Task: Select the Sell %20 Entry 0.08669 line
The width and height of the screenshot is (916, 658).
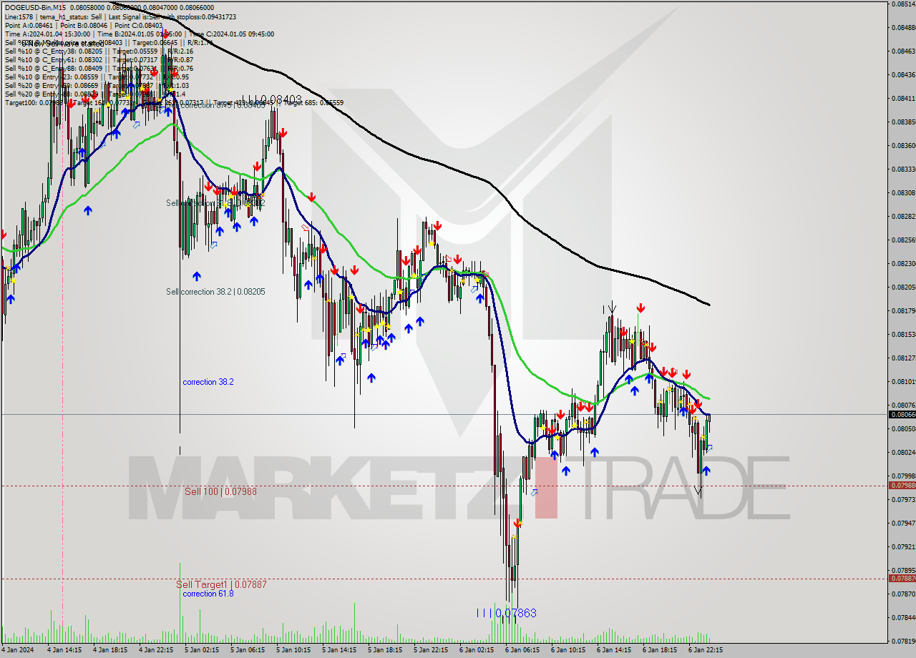Action: point(97,85)
